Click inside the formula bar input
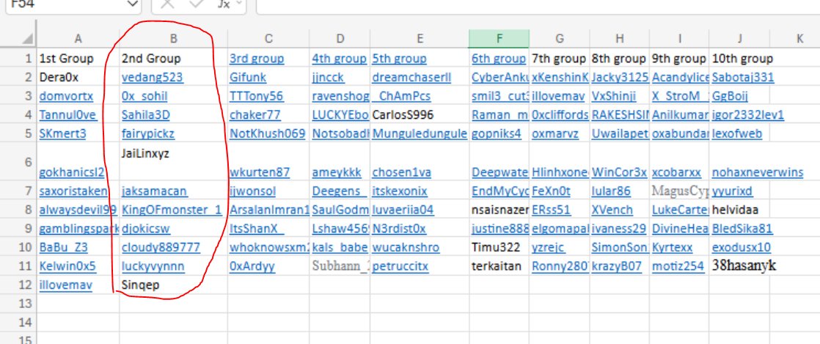Viewport: 820px width, 344px height. click(538, 5)
